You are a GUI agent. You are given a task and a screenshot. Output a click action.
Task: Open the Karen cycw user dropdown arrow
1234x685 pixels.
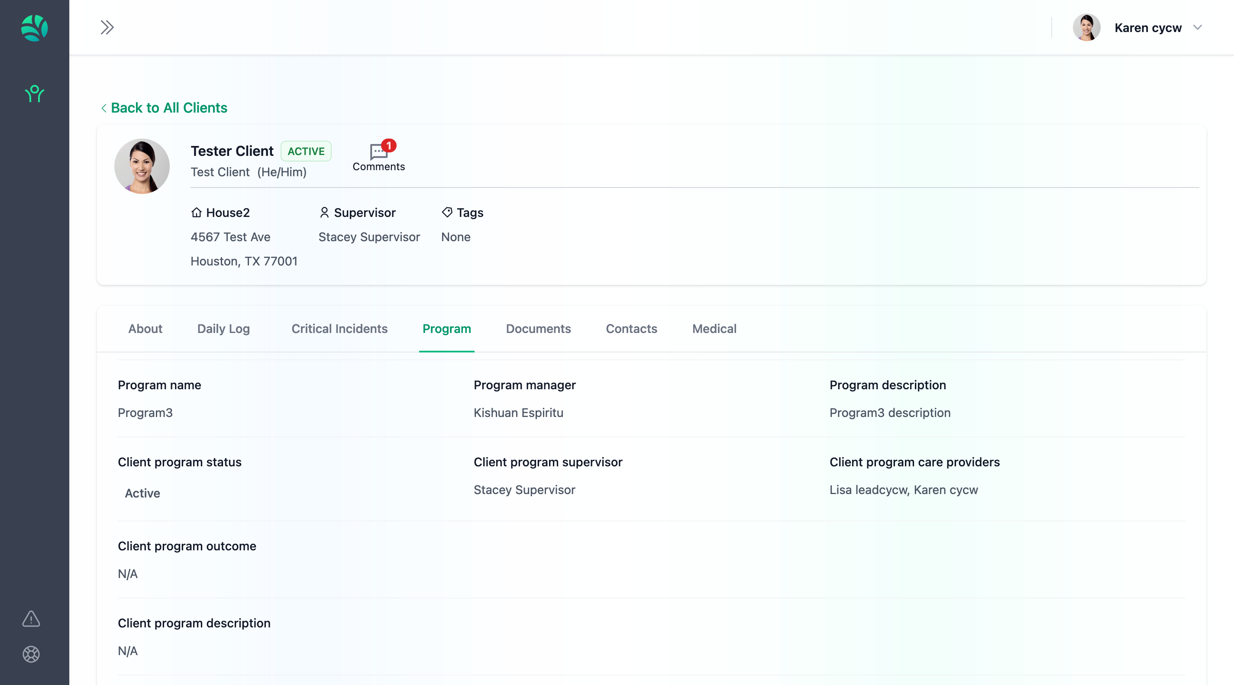click(x=1198, y=27)
